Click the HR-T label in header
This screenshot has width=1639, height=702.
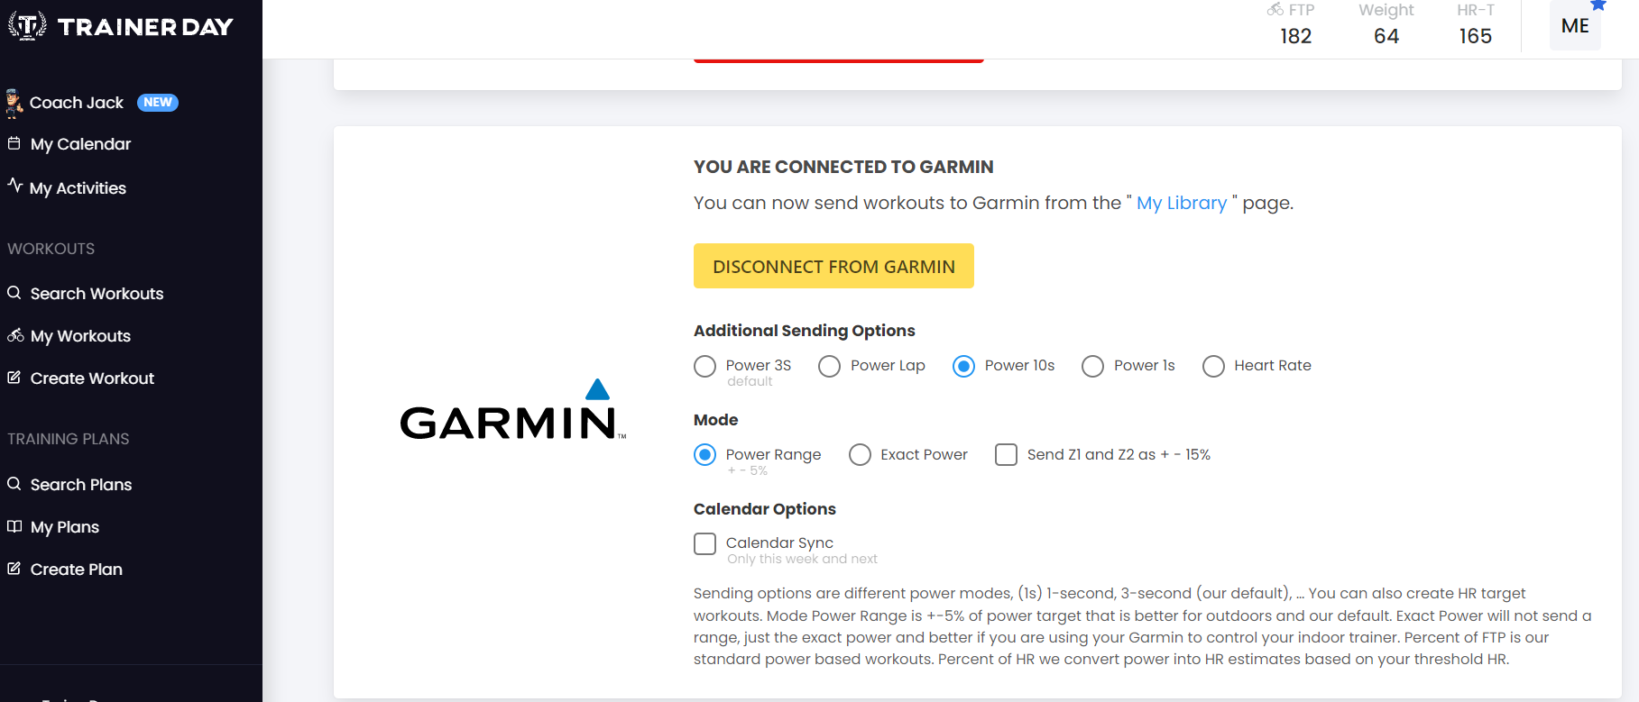[x=1476, y=10]
